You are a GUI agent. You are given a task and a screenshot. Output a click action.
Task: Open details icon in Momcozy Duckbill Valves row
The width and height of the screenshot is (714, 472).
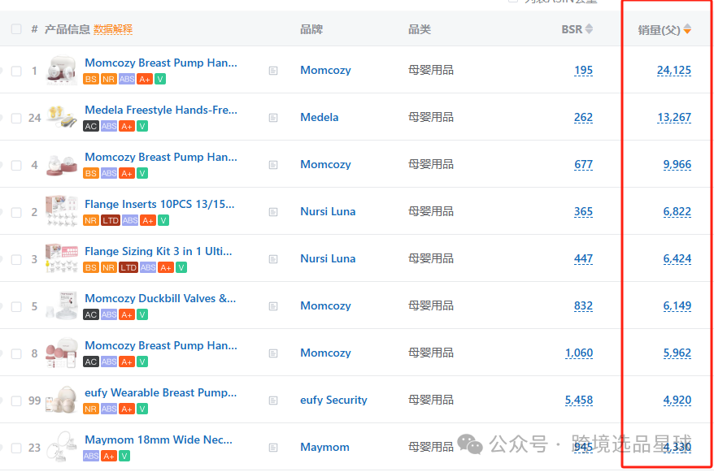point(273,306)
